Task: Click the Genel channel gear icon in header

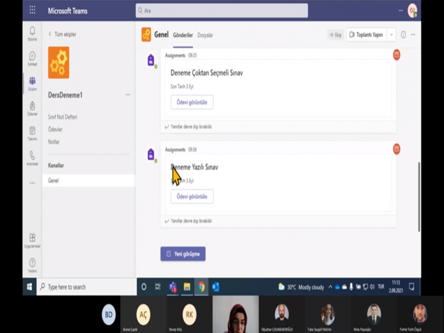Action: pos(146,35)
